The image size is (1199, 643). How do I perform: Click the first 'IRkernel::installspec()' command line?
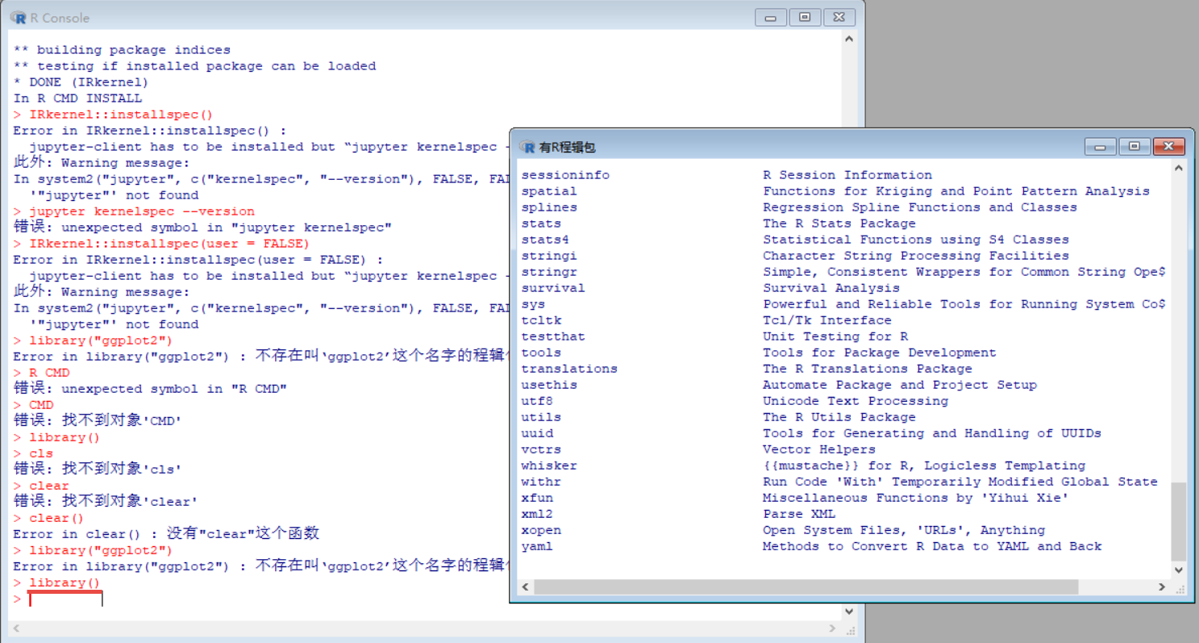113,115
